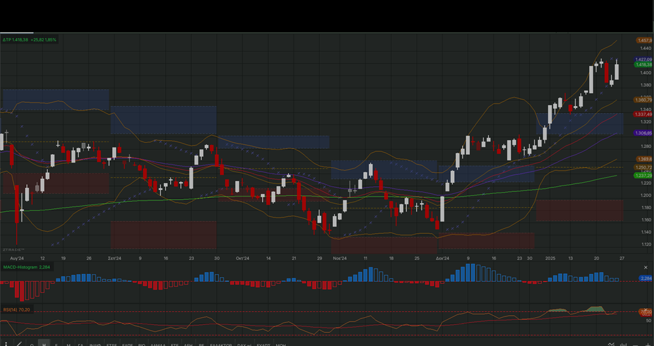Close the RSI(14) indicator panel

point(645,310)
